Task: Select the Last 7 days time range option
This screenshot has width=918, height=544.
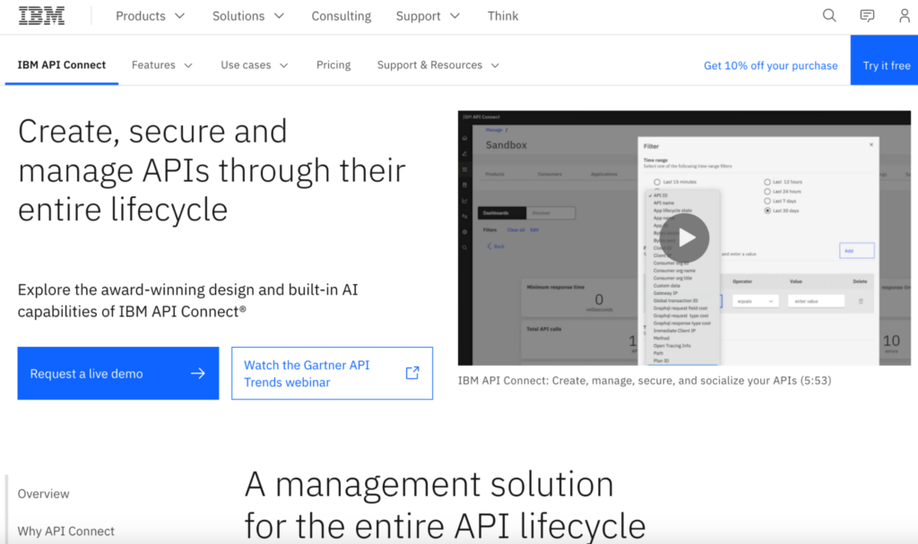Action: point(767,202)
